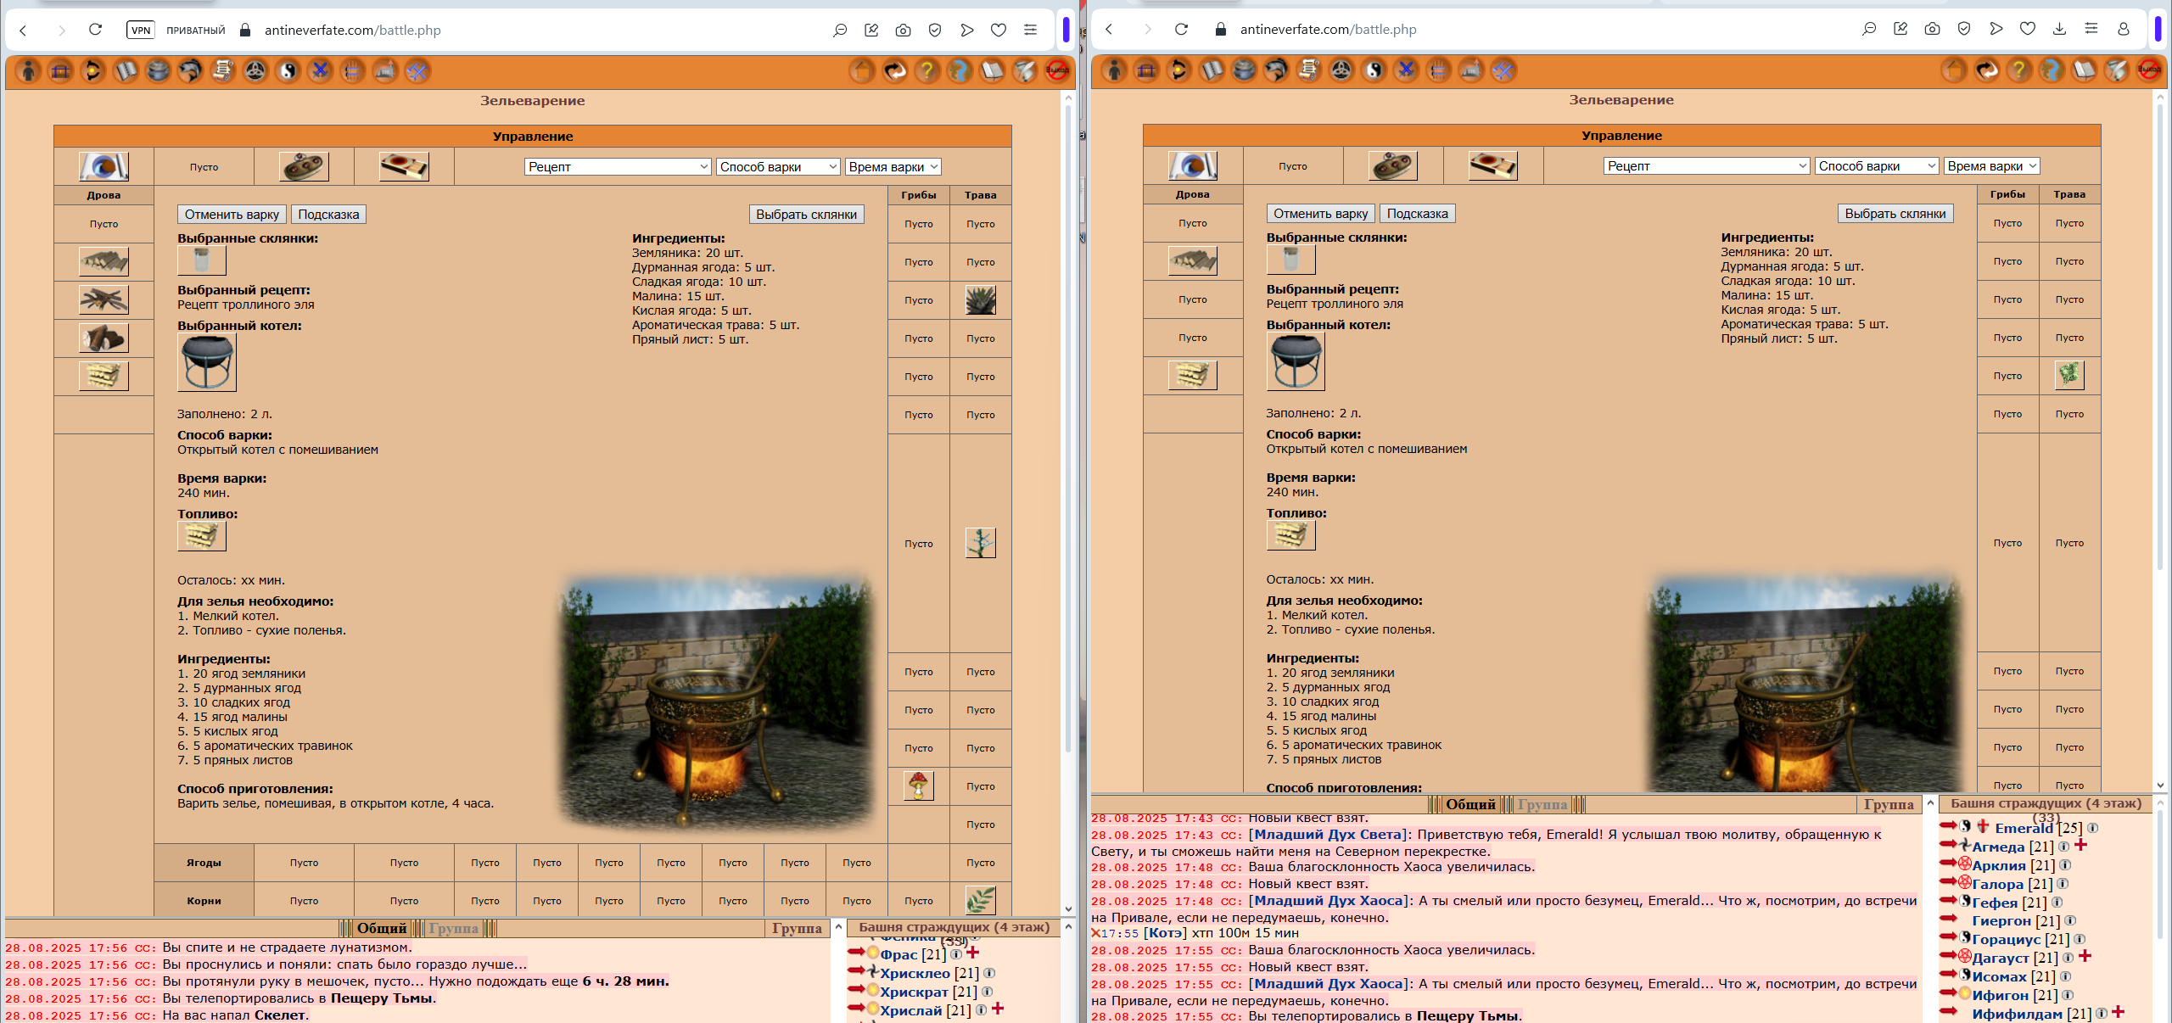The height and width of the screenshot is (1023, 2172).
Task: Click player name Хрисклео in left window list
Action: 915,973
